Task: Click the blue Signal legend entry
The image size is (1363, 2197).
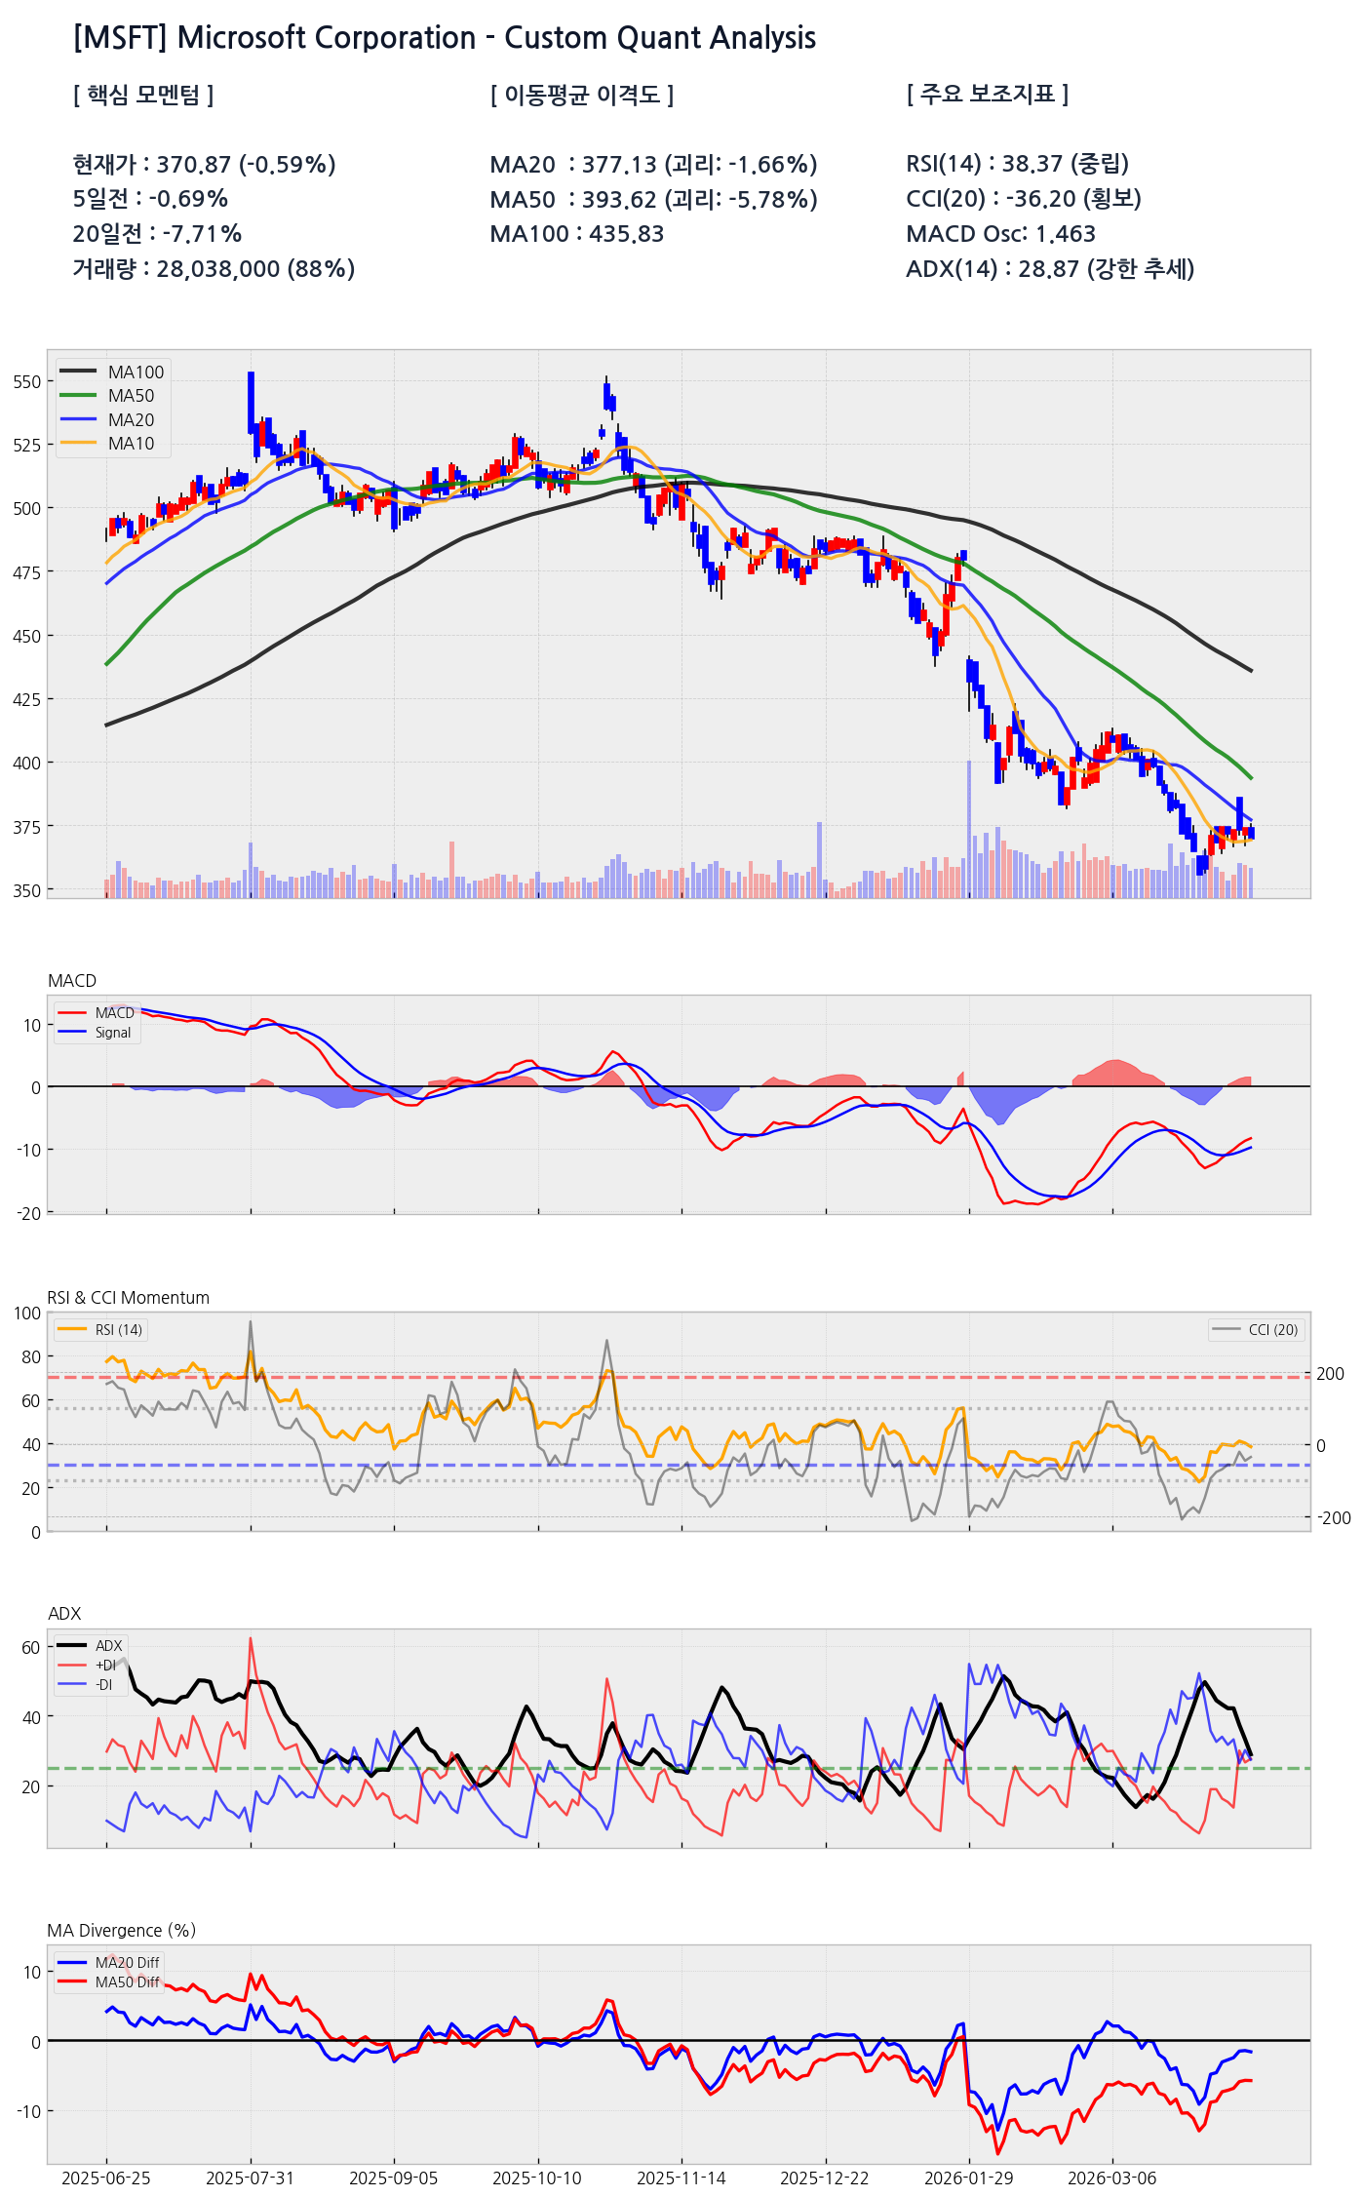Action: click(95, 1033)
